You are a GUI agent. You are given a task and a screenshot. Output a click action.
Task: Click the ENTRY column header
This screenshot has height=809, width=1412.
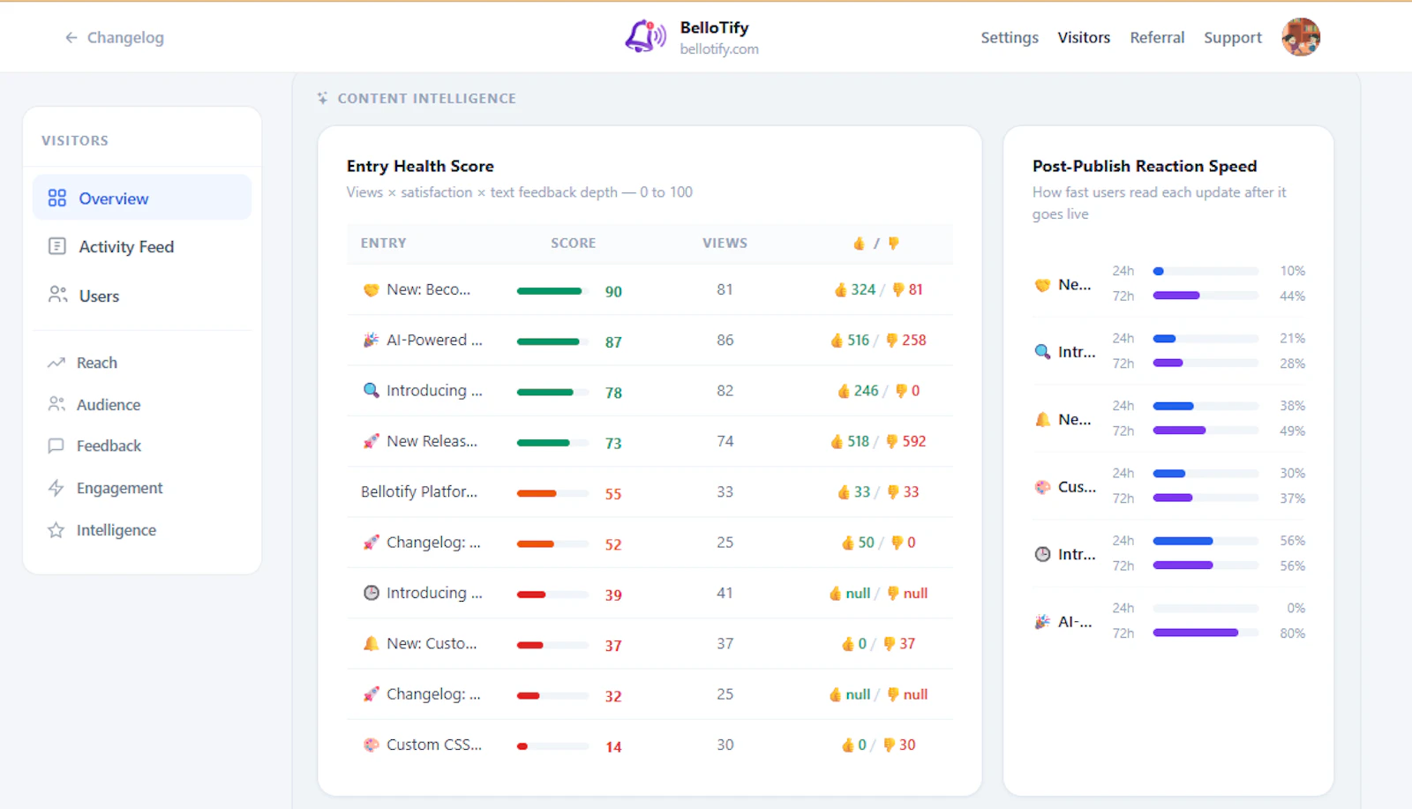pos(384,243)
